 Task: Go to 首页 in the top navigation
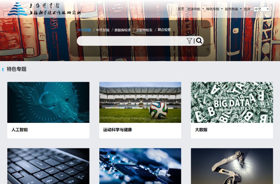tap(181, 9)
